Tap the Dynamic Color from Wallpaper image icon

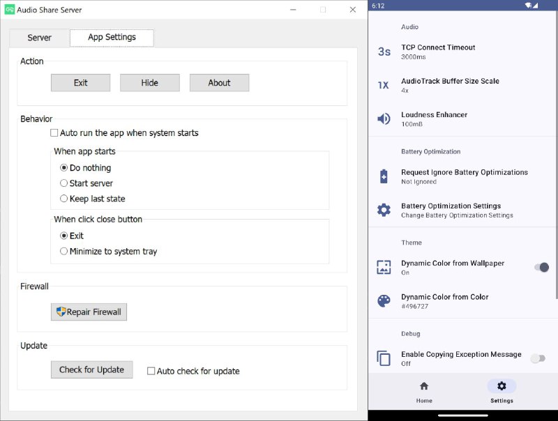384,267
